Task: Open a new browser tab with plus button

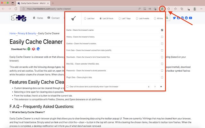Action: point(53,3)
